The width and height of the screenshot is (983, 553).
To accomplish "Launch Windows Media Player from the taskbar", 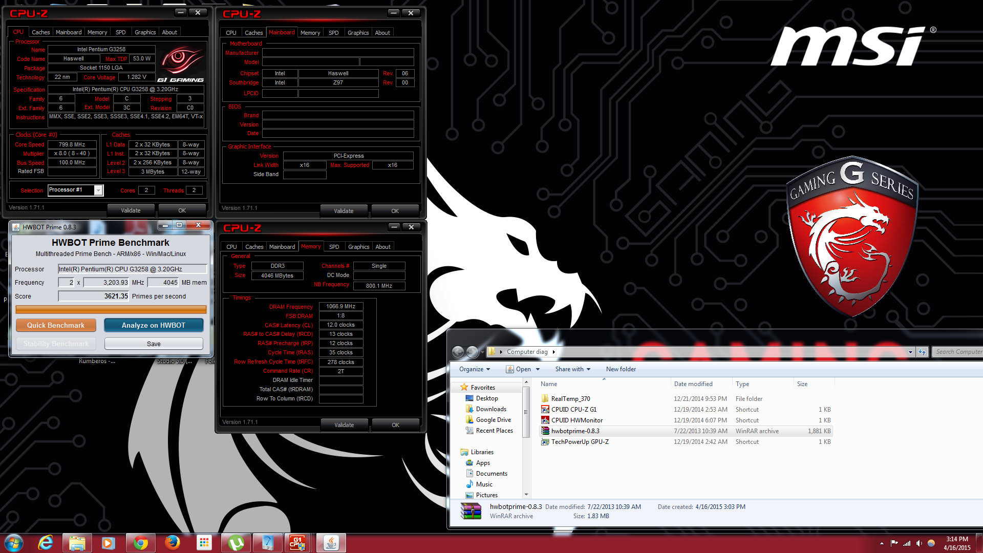I will (109, 543).
